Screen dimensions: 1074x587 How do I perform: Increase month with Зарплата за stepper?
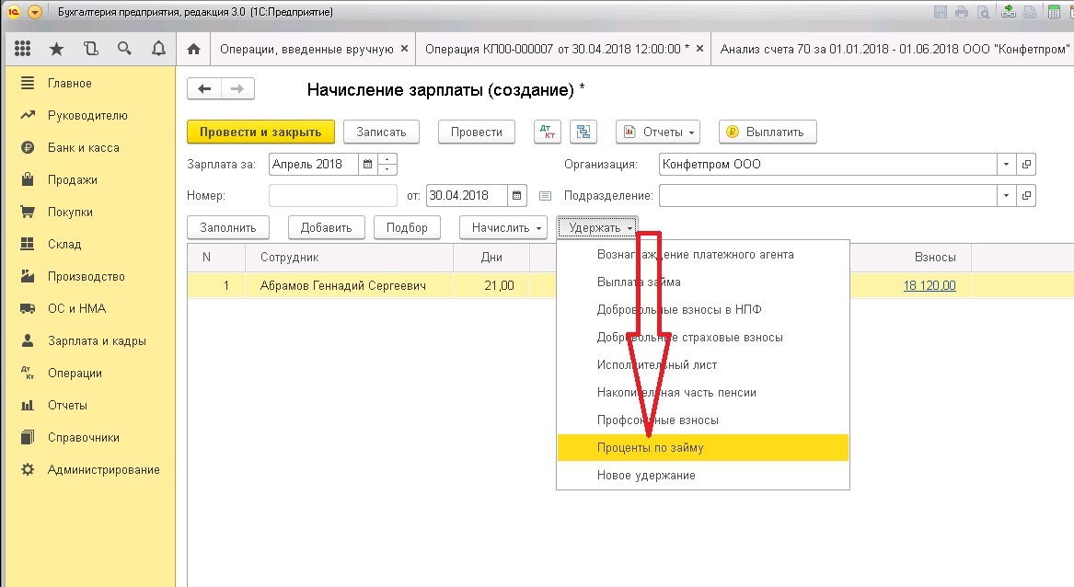(387, 159)
